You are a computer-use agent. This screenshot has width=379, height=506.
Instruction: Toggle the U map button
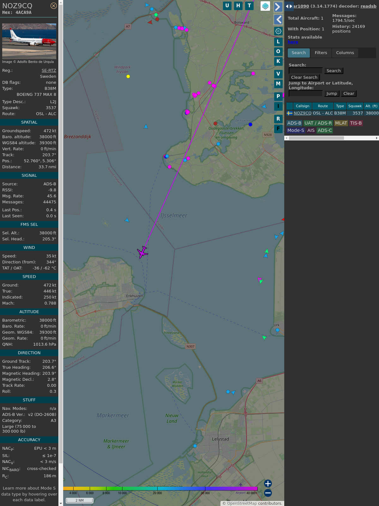[227, 6]
